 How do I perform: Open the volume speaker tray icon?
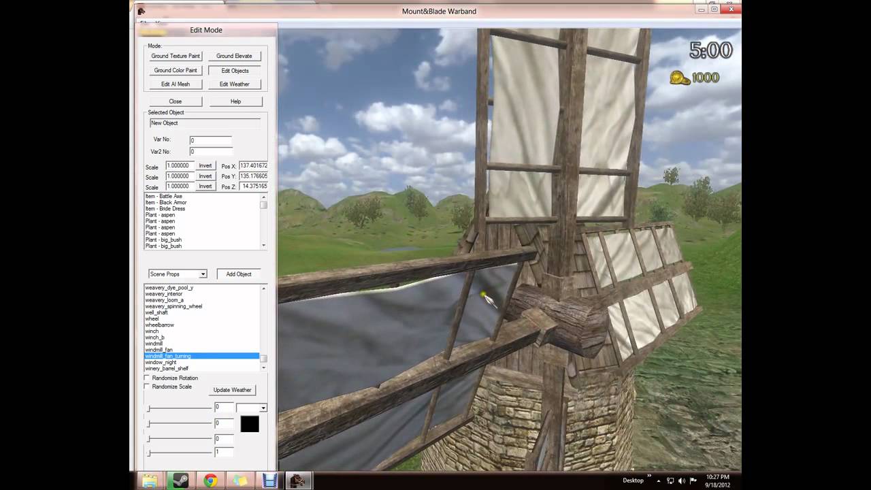pos(682,481)
